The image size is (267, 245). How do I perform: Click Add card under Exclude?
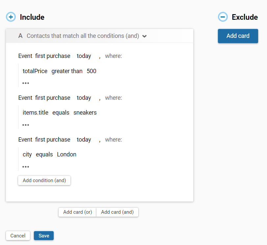238,36
